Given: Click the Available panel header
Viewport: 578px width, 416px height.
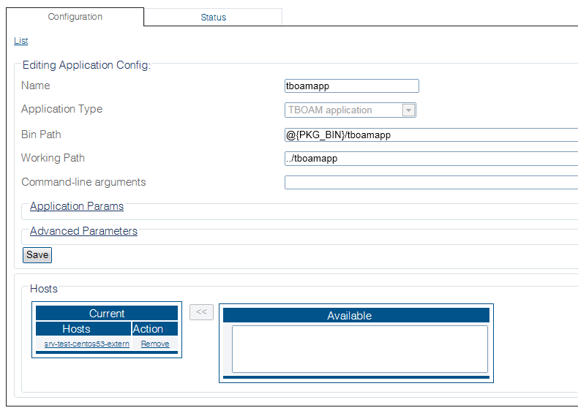Looking at the screenshot, I should (349, 316).
